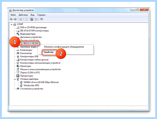Click the Системные устройства icon

point(18,89)
